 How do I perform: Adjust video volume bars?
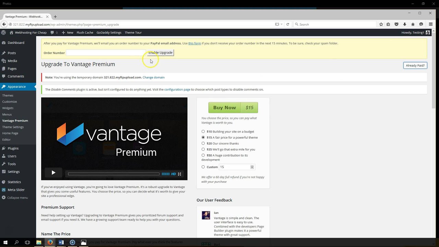click(165, 174)
